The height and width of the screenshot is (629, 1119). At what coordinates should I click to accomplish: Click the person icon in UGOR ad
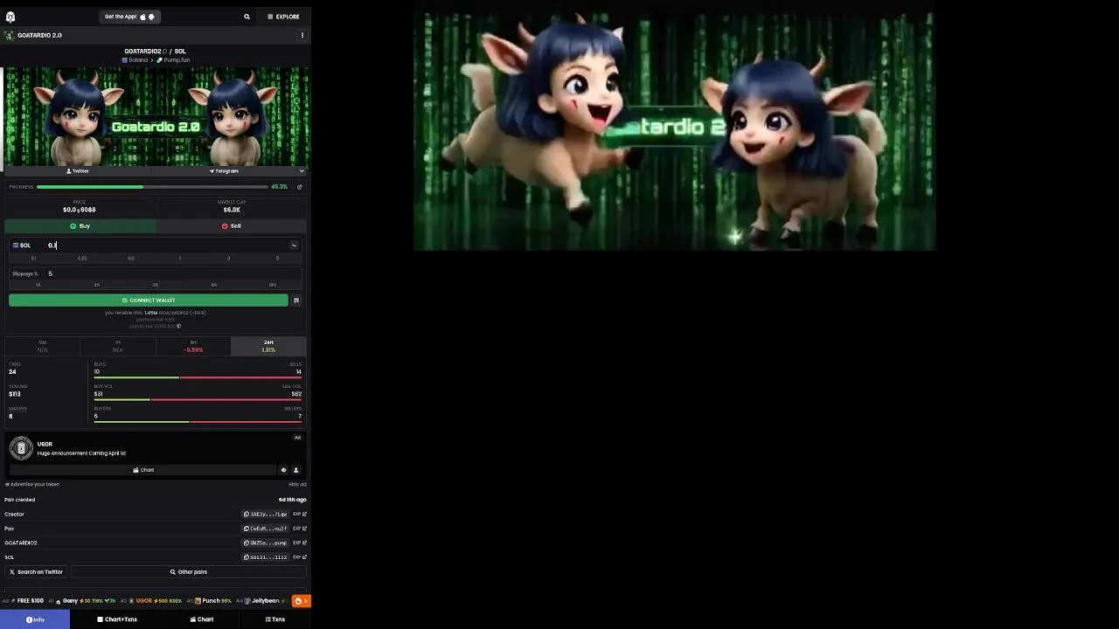coord(295,470)
